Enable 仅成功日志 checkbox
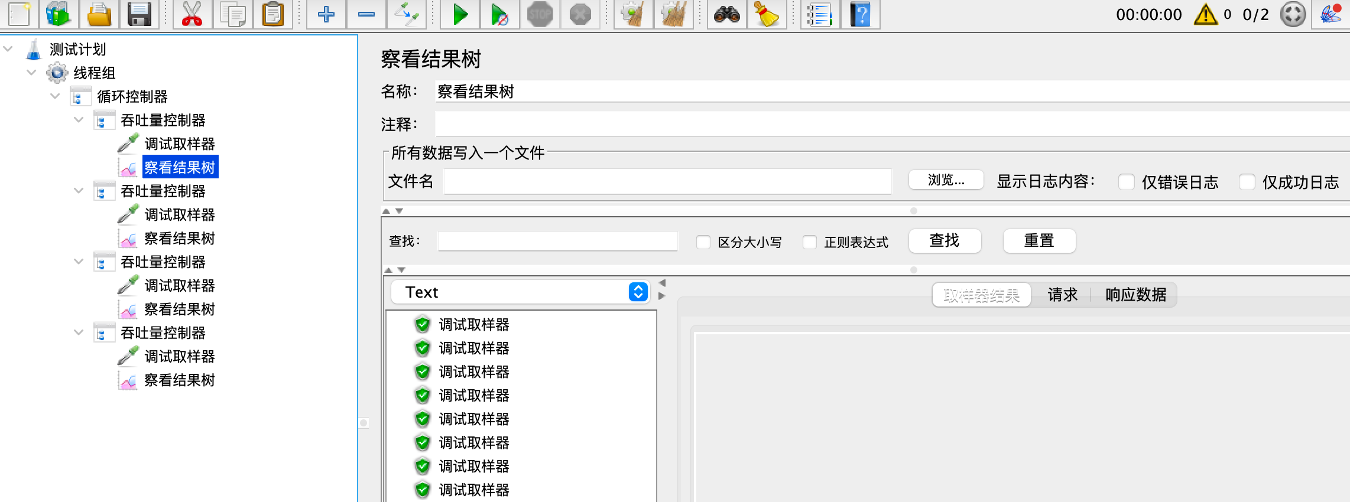 (x=1247, y=182)
